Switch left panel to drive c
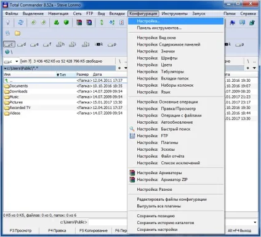 (x=9, y=44)
